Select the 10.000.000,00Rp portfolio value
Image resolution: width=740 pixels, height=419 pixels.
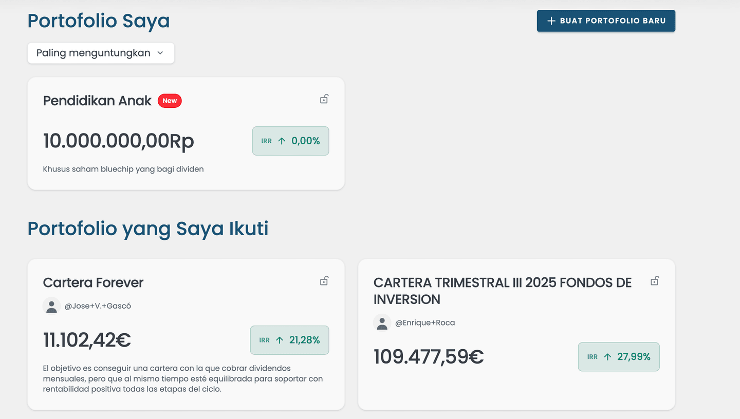click(118, 141)
